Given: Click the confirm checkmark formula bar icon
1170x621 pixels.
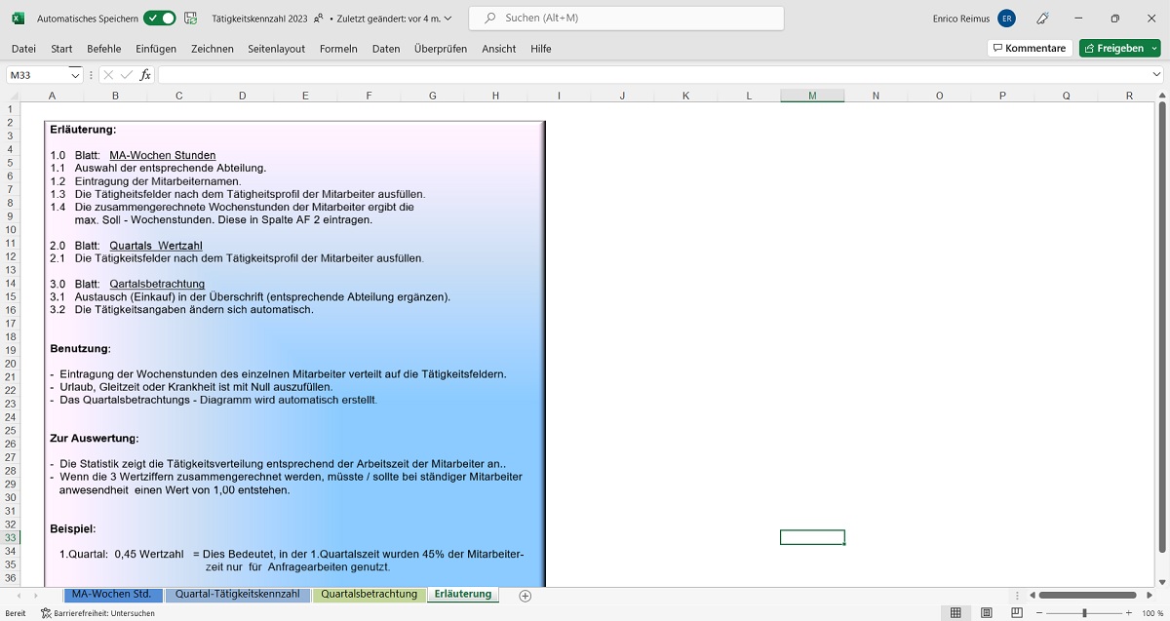Looking at the screenshot, I should 127,75.
